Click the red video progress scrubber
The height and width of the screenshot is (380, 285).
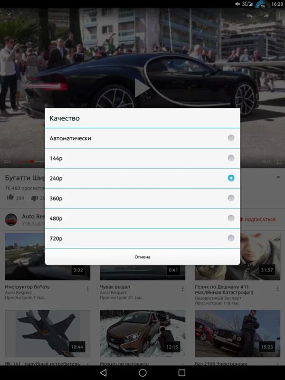click(x=32, y=161)
